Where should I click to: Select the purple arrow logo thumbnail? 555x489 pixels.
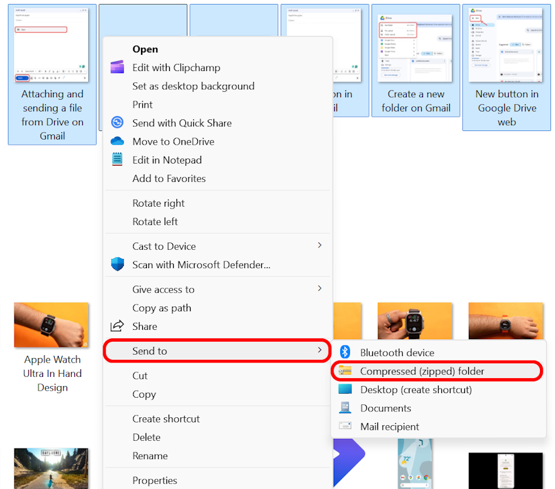tap(349, 464)
